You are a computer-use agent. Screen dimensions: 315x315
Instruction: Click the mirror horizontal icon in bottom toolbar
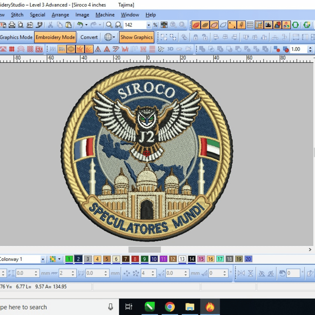point(241,273)
